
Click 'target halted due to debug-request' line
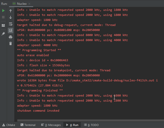[x=66, y=25]
